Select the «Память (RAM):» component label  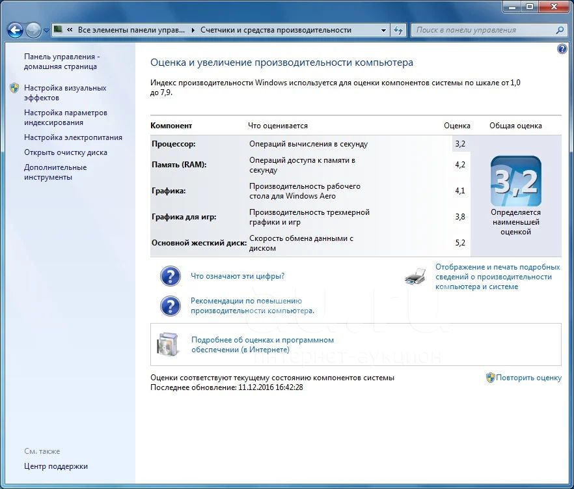pyautogui.click(x=179, y=165)
